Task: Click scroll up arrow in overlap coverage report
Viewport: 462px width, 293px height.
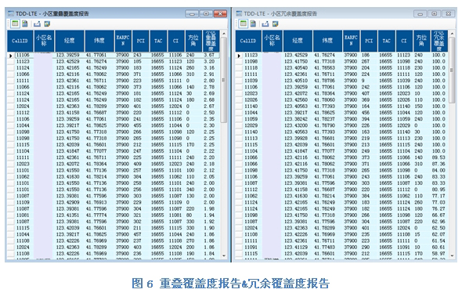Action: [x=224, y=34]
